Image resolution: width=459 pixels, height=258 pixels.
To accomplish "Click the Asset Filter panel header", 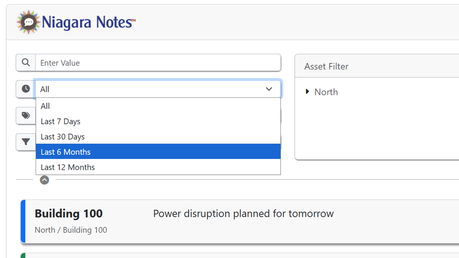I will tap(326, 67).
